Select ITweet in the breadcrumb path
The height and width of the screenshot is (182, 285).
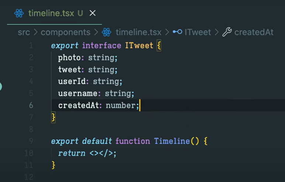point(198,32)
